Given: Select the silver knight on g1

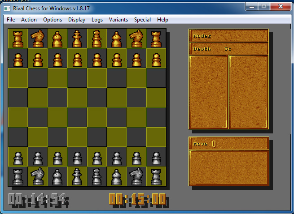Looking at the screenshot, I should coord(136,176).
